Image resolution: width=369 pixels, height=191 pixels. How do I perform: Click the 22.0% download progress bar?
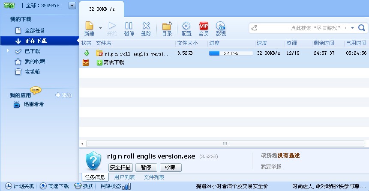pyautogui.click(x=231, y=53)
